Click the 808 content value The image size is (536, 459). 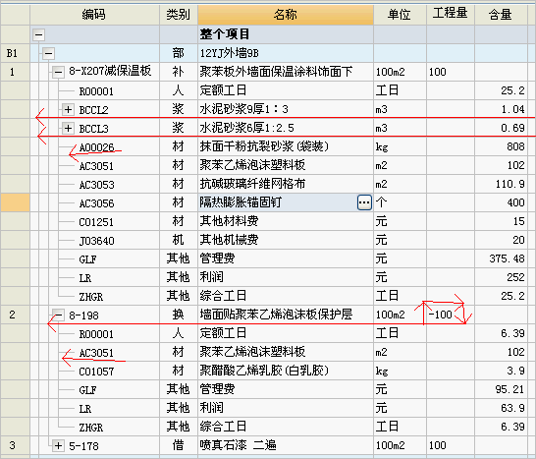click(x=501, y=146)
